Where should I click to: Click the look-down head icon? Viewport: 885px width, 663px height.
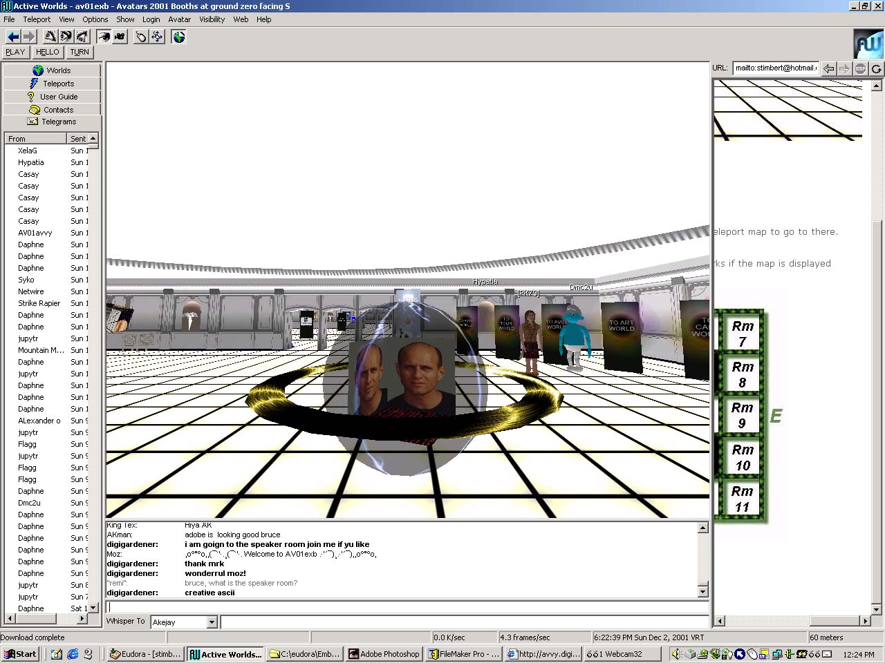click(x=82, y=37)
